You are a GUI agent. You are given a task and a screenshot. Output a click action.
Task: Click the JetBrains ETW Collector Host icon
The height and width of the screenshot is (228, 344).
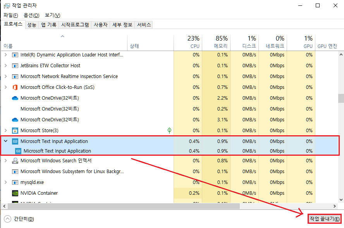15,66
